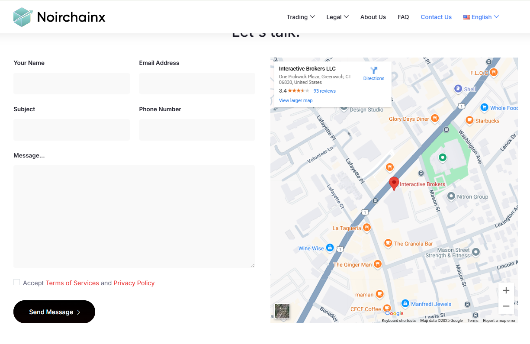Click the CFCF Coffee marker icon
Viewport: 530px width, 344px height.
click(x=387, y=309)
